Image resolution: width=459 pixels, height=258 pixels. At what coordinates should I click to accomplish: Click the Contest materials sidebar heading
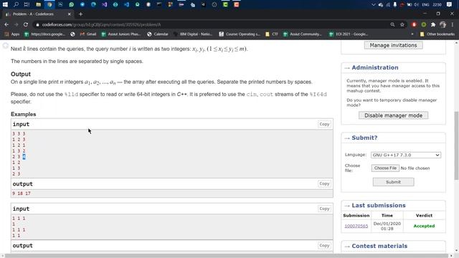[x=379, y=246]
